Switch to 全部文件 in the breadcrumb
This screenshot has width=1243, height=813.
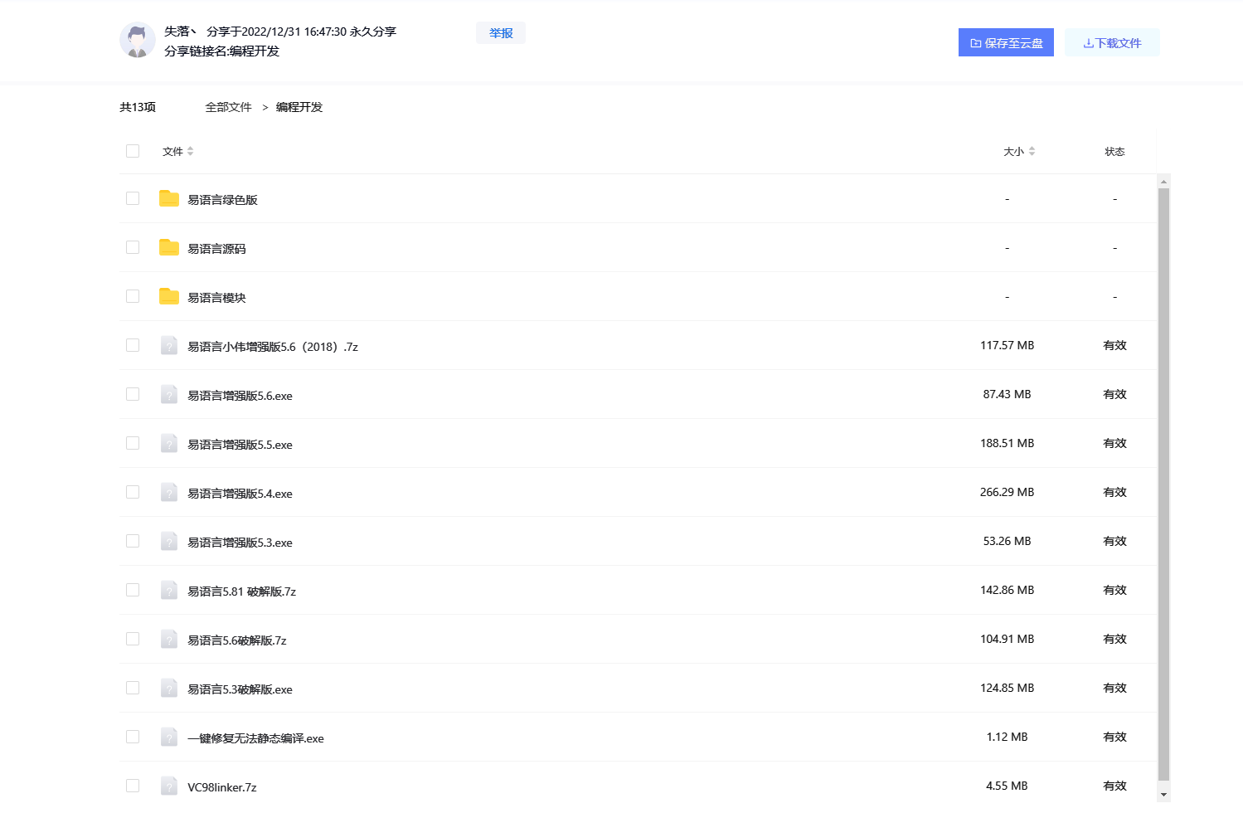(x=228, y=107)
